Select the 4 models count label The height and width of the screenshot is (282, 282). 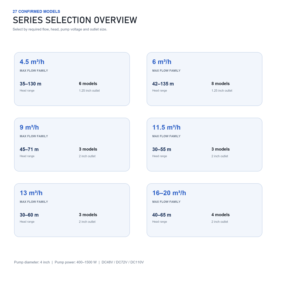pyautogui.click(x=221, y=215)
